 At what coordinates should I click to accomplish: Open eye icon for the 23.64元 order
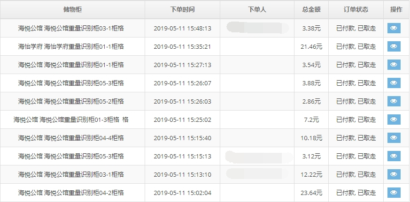[394, 193]
